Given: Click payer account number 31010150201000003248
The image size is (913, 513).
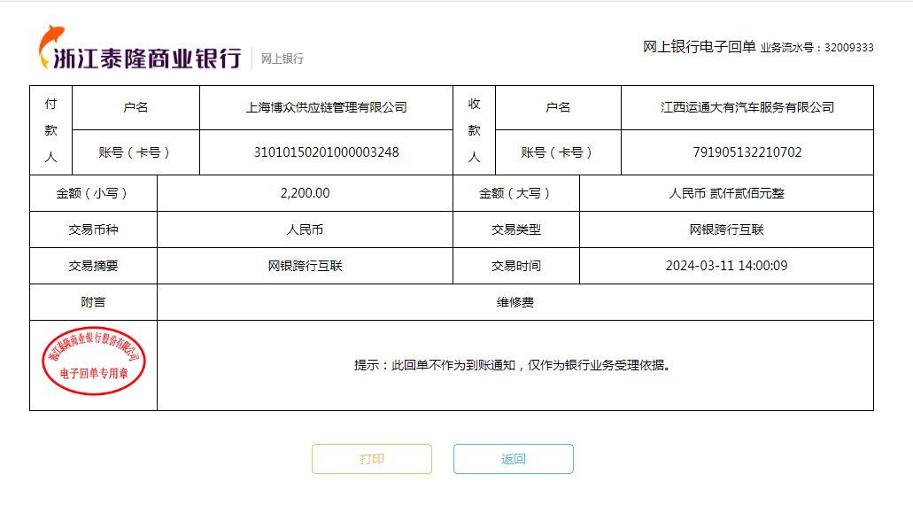Looking at the screenshot, I should (x=326, y=152).
